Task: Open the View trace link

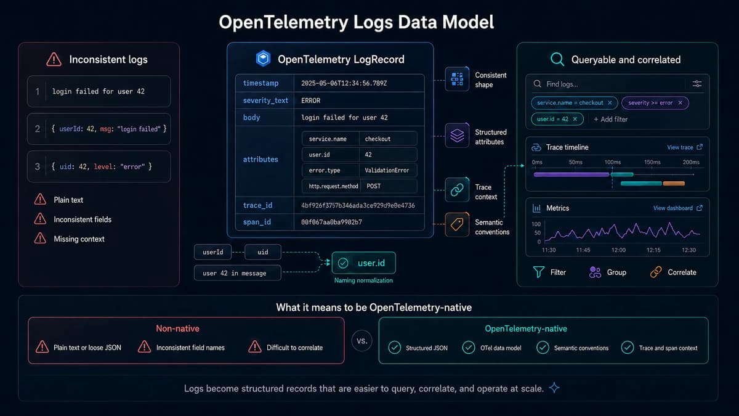Action: [680, 147]
